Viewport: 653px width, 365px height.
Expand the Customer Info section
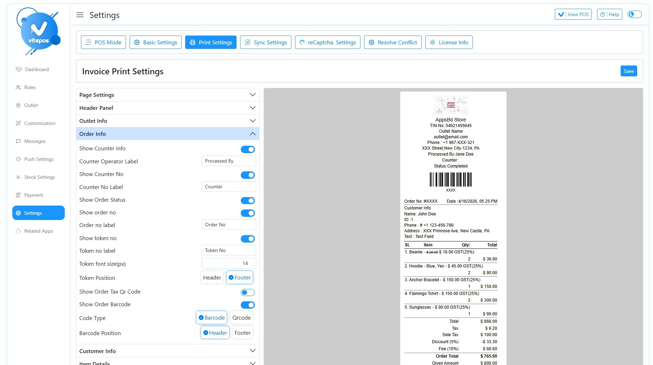[168, 351]
